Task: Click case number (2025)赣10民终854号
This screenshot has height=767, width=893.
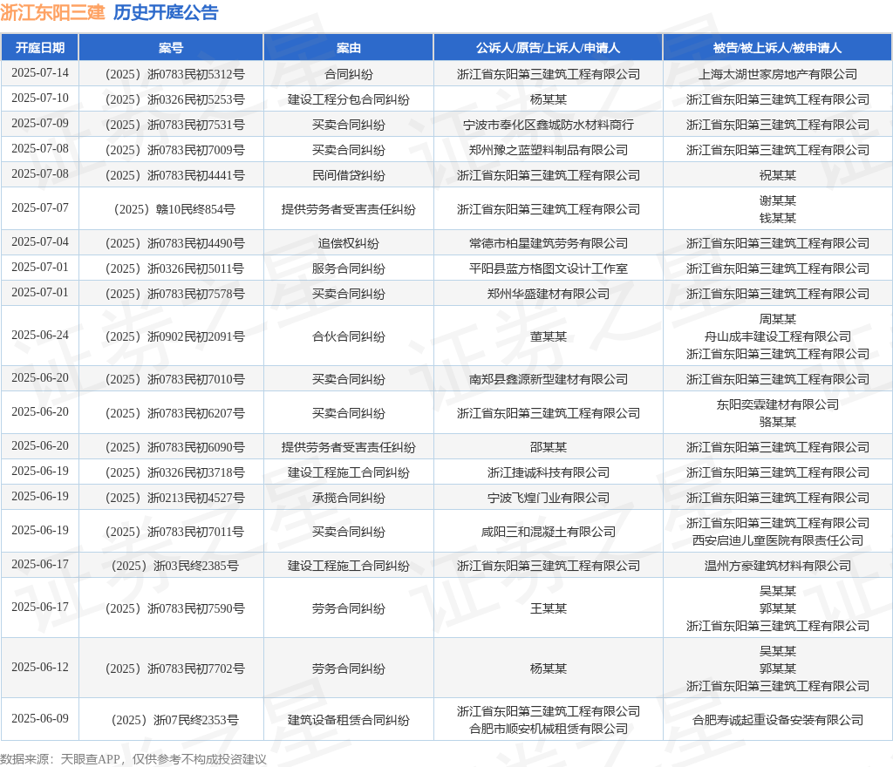Action: pyautogui.click(x=174, y=209)
